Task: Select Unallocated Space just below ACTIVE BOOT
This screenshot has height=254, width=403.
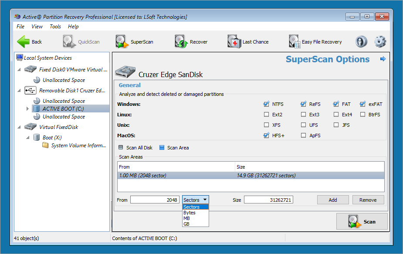Action: pyautogui.click(x=64, y=116)
